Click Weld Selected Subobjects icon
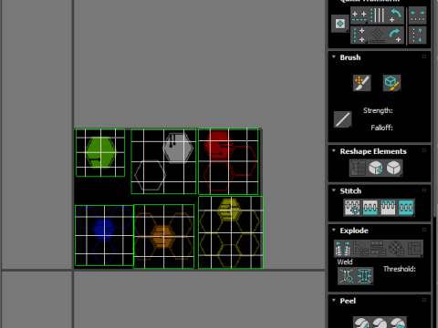 coord(364,276)
